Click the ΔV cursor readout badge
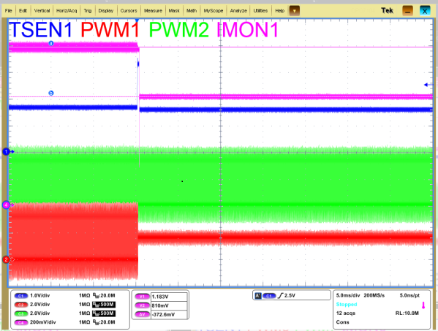Image resolution: width=438 pixels, height=331 pixels. (x=142, y=314)
